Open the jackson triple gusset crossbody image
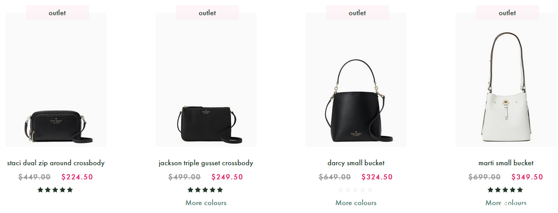 (x=206, y=80)
